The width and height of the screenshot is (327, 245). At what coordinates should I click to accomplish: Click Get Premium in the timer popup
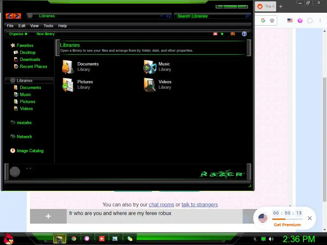(x=287, y=225)
